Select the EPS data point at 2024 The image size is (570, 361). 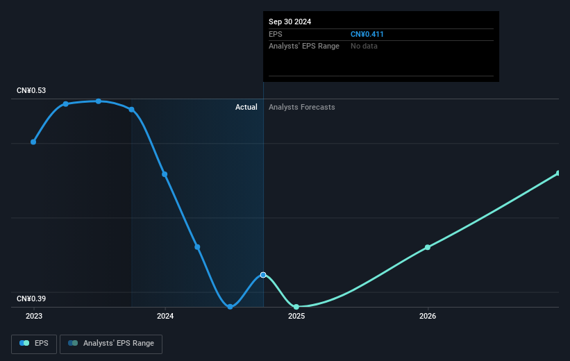tap(165, 174)
